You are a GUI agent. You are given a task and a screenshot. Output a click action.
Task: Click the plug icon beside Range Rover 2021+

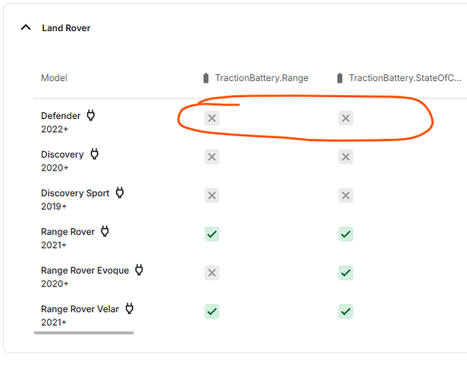click(105, 231)
